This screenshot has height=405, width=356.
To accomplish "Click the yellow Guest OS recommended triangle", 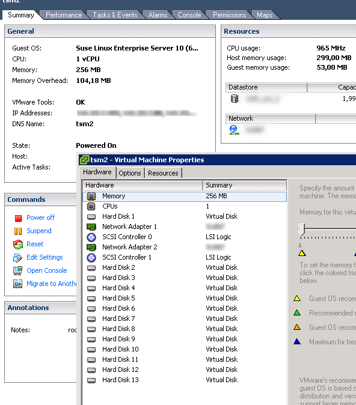I will pyautogui.click(x=297, y=299).
